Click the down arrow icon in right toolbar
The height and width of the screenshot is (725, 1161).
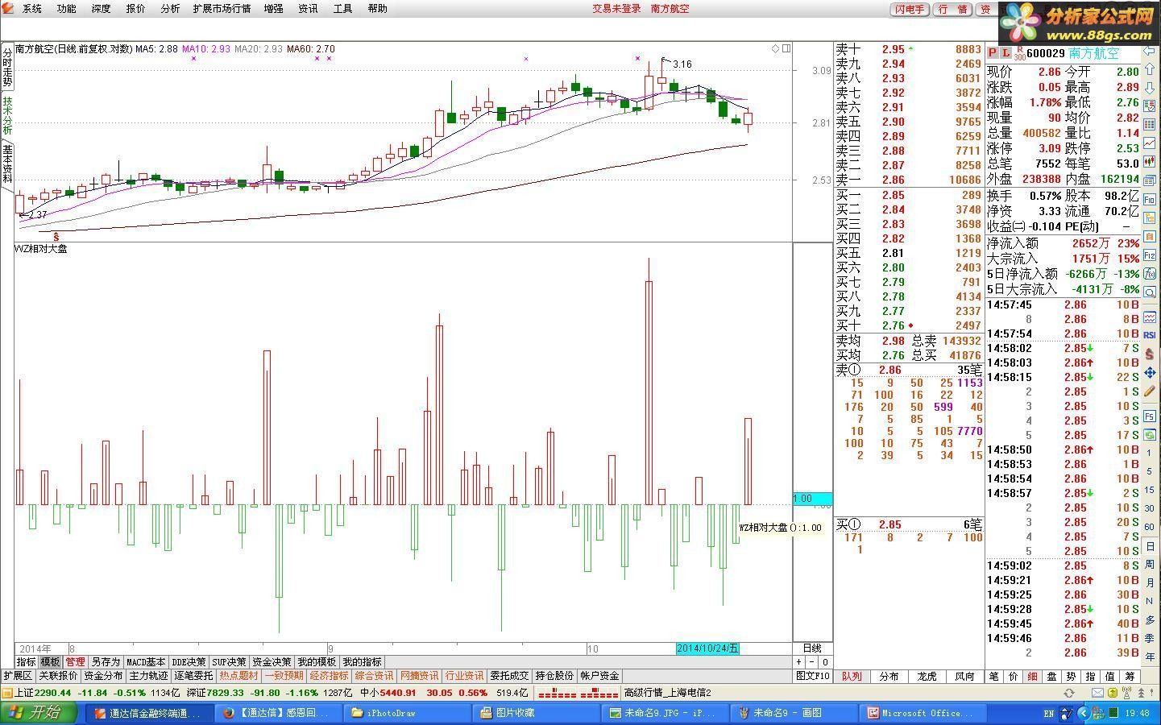tap(1150, 89)
